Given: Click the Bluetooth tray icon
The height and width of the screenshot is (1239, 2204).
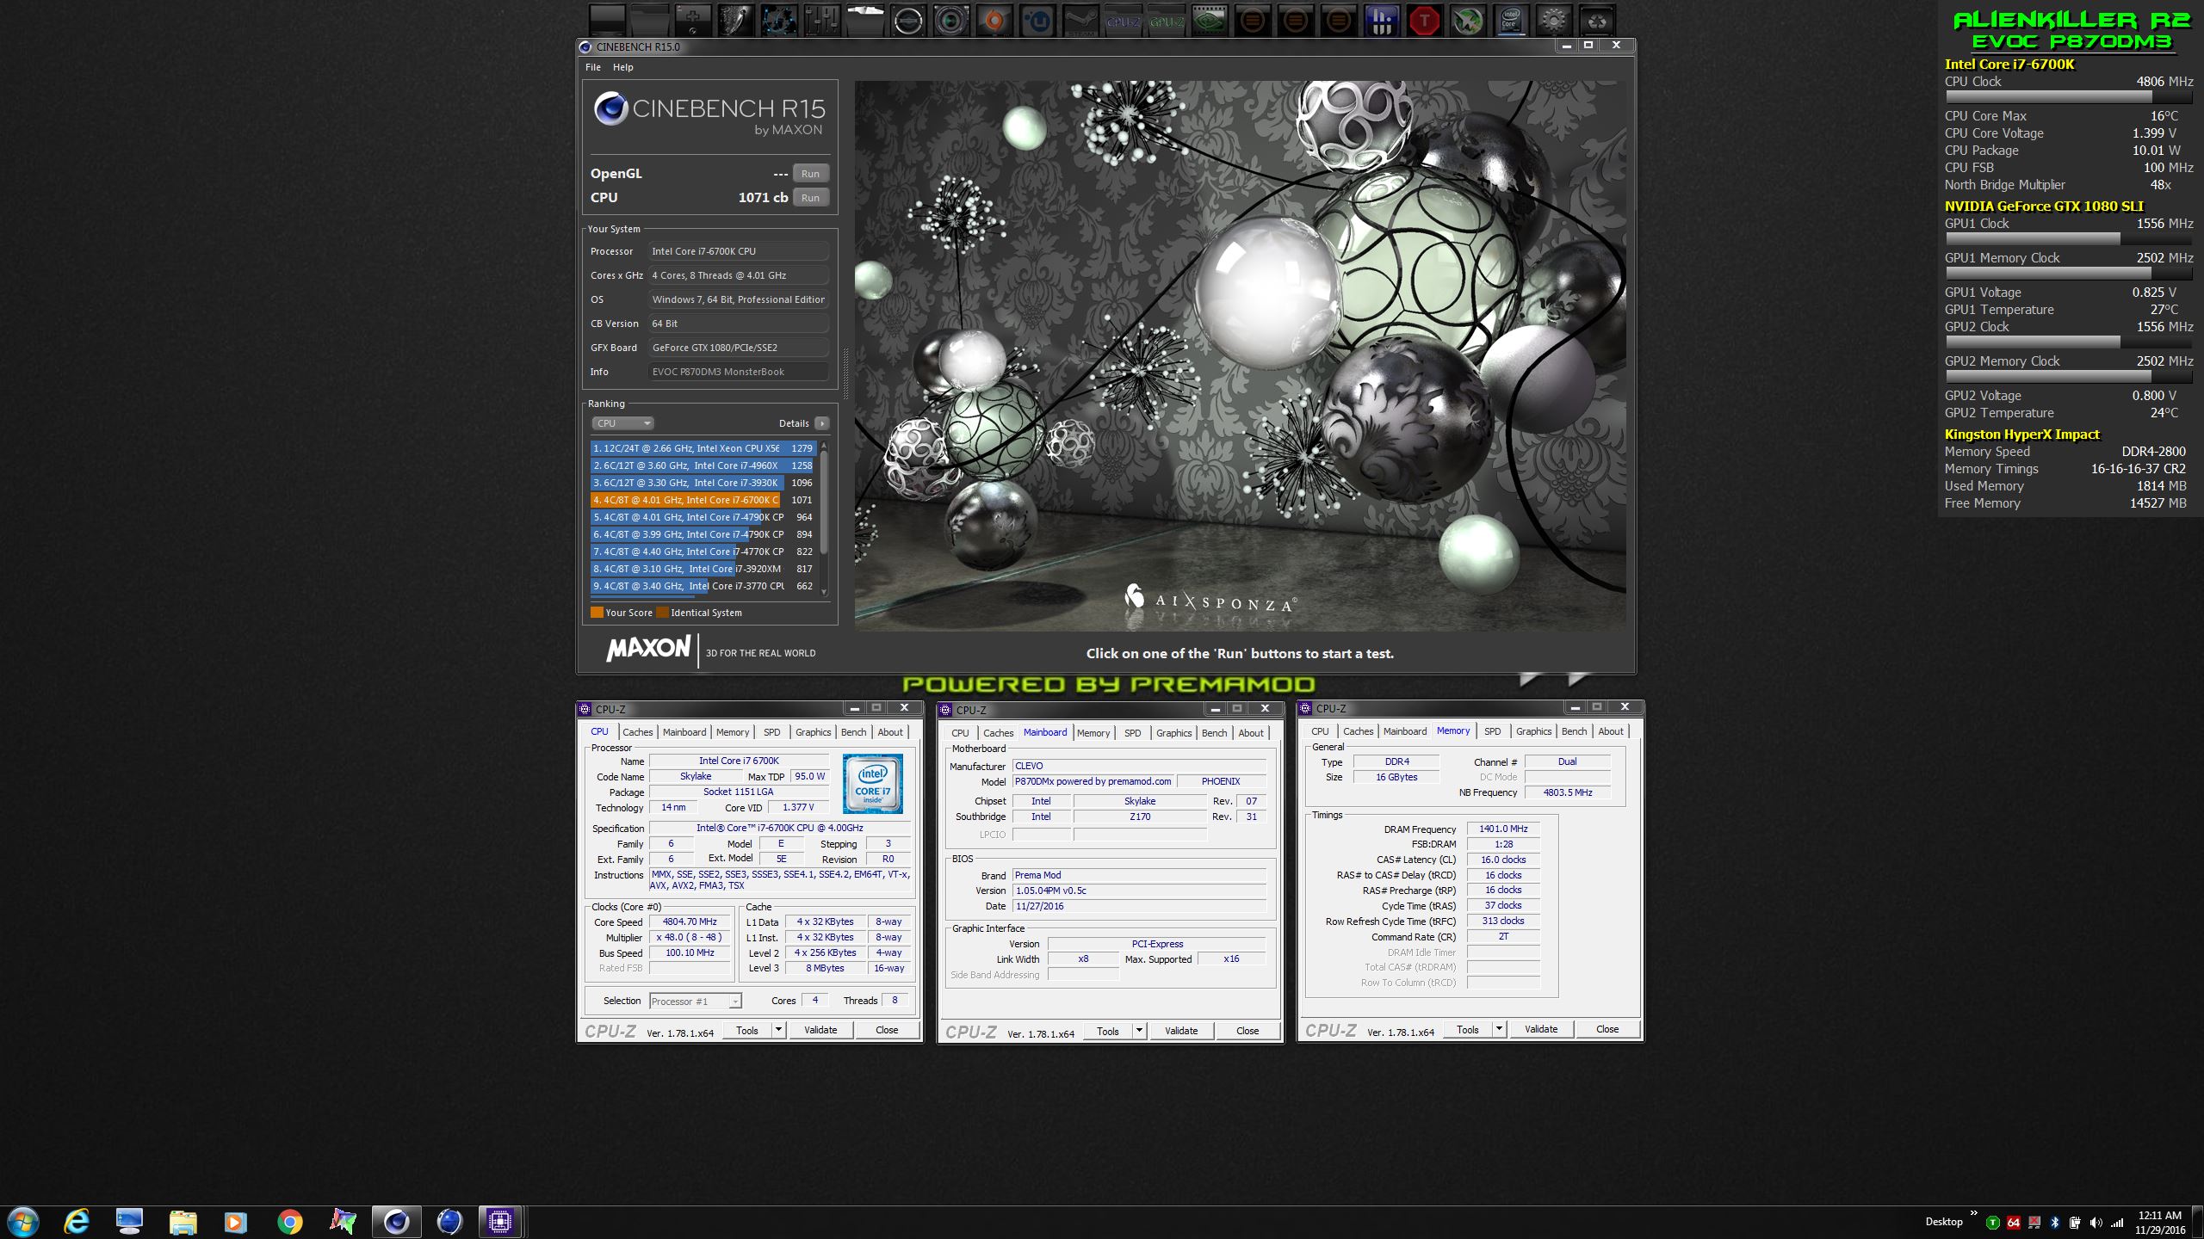Looking at the screenshot, I should [x=2054, y=1223].
